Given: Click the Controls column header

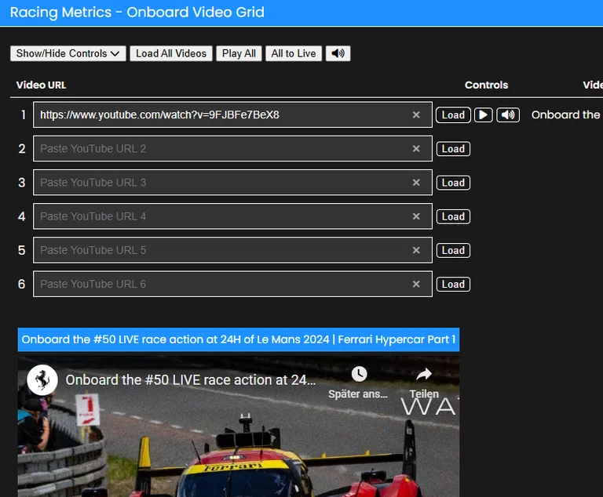Looking at the screenshot, I should [x=486, y=85].
